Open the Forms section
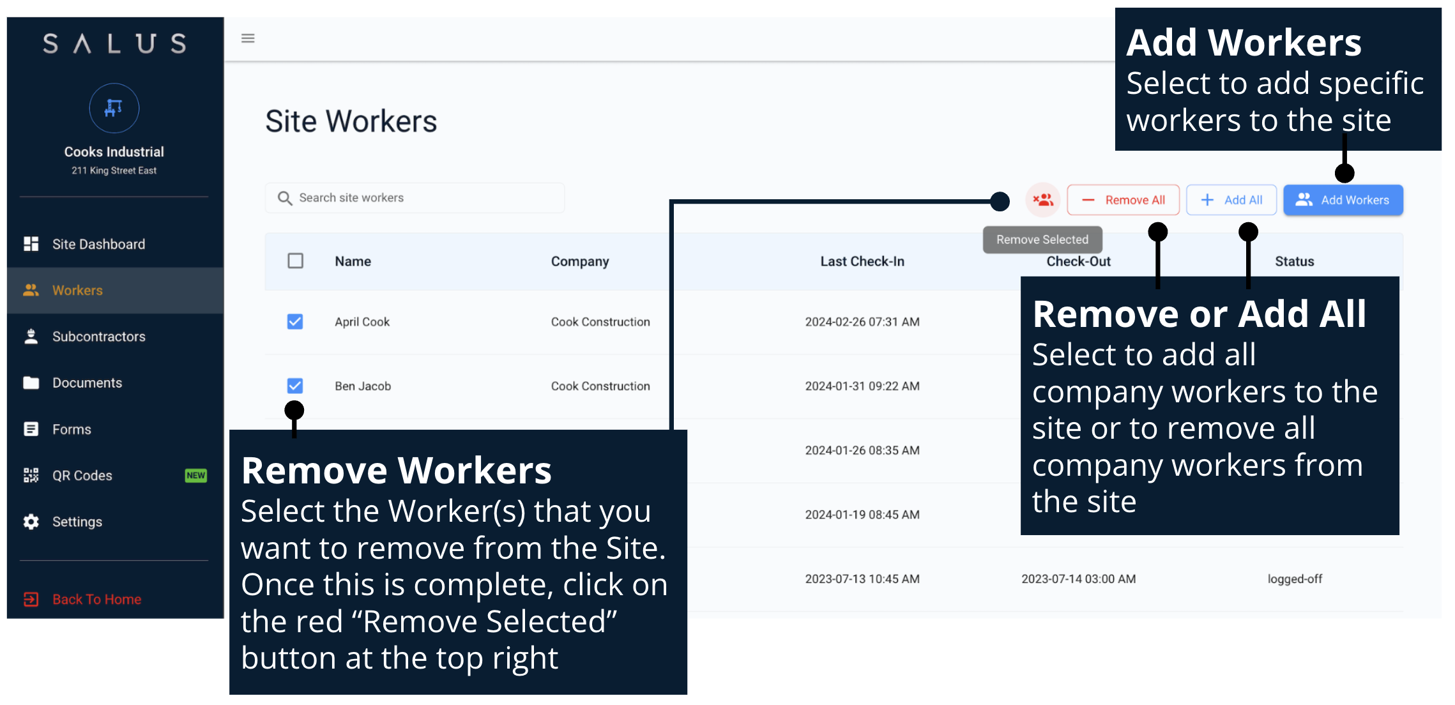This screenshot has width=1455, height=705. point(72,428)
